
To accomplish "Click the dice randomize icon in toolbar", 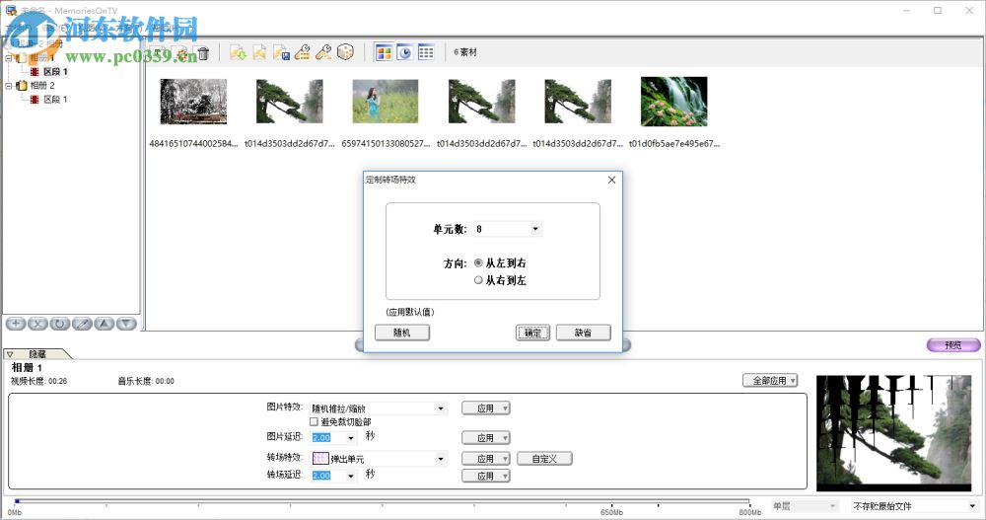I will (x=345, y=52).
